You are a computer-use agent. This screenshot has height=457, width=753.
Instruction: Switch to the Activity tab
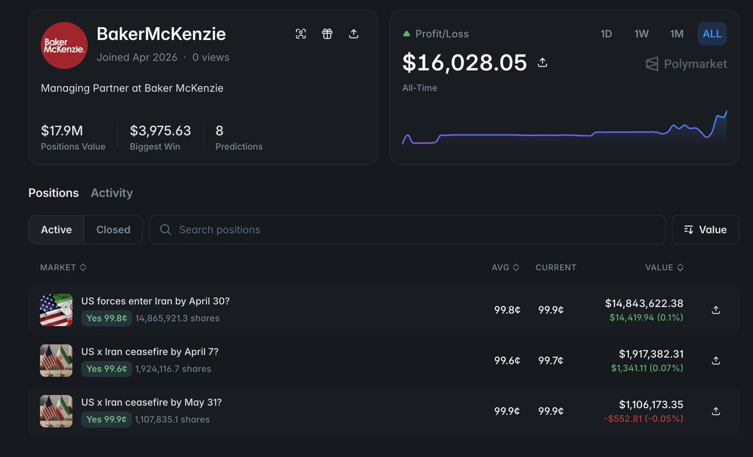pyautogui.click(x=112, y=193)
